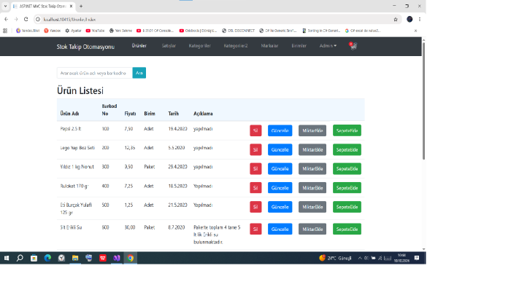Launch Microsoft Store from taskbar
Screen dimensions: 511x287
point(34,258)
